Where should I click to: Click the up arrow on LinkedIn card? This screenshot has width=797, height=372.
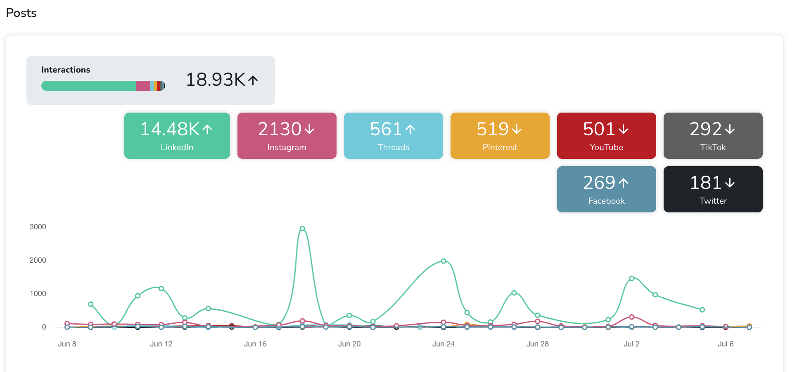point(207,129)
